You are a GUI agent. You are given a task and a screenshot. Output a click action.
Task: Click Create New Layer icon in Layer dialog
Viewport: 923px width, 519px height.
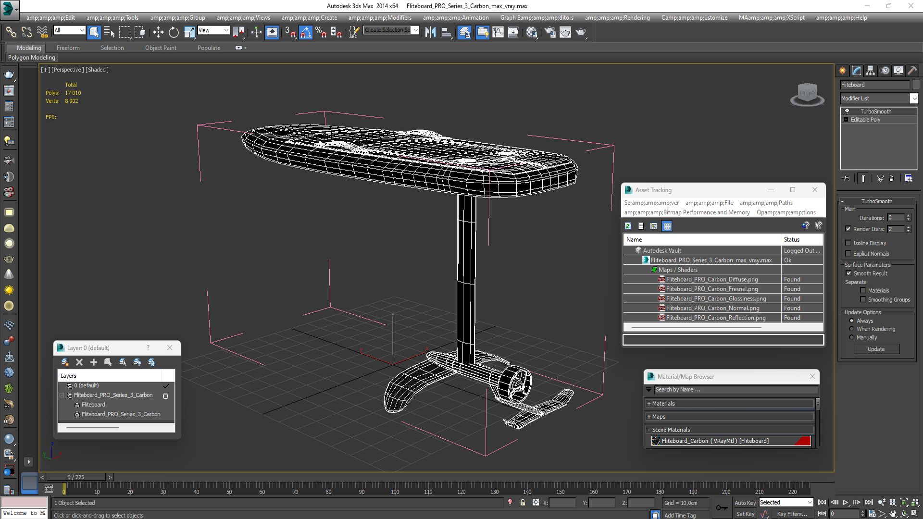65,362
